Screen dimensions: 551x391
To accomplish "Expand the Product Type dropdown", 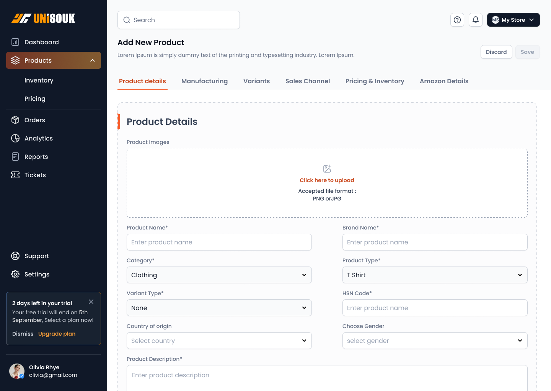I will 435,275.
